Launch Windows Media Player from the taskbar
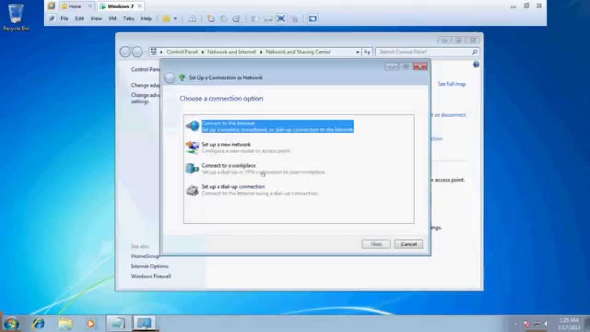 pos(91,323)
